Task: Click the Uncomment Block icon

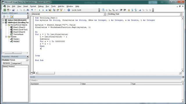Action: [136, 10]
